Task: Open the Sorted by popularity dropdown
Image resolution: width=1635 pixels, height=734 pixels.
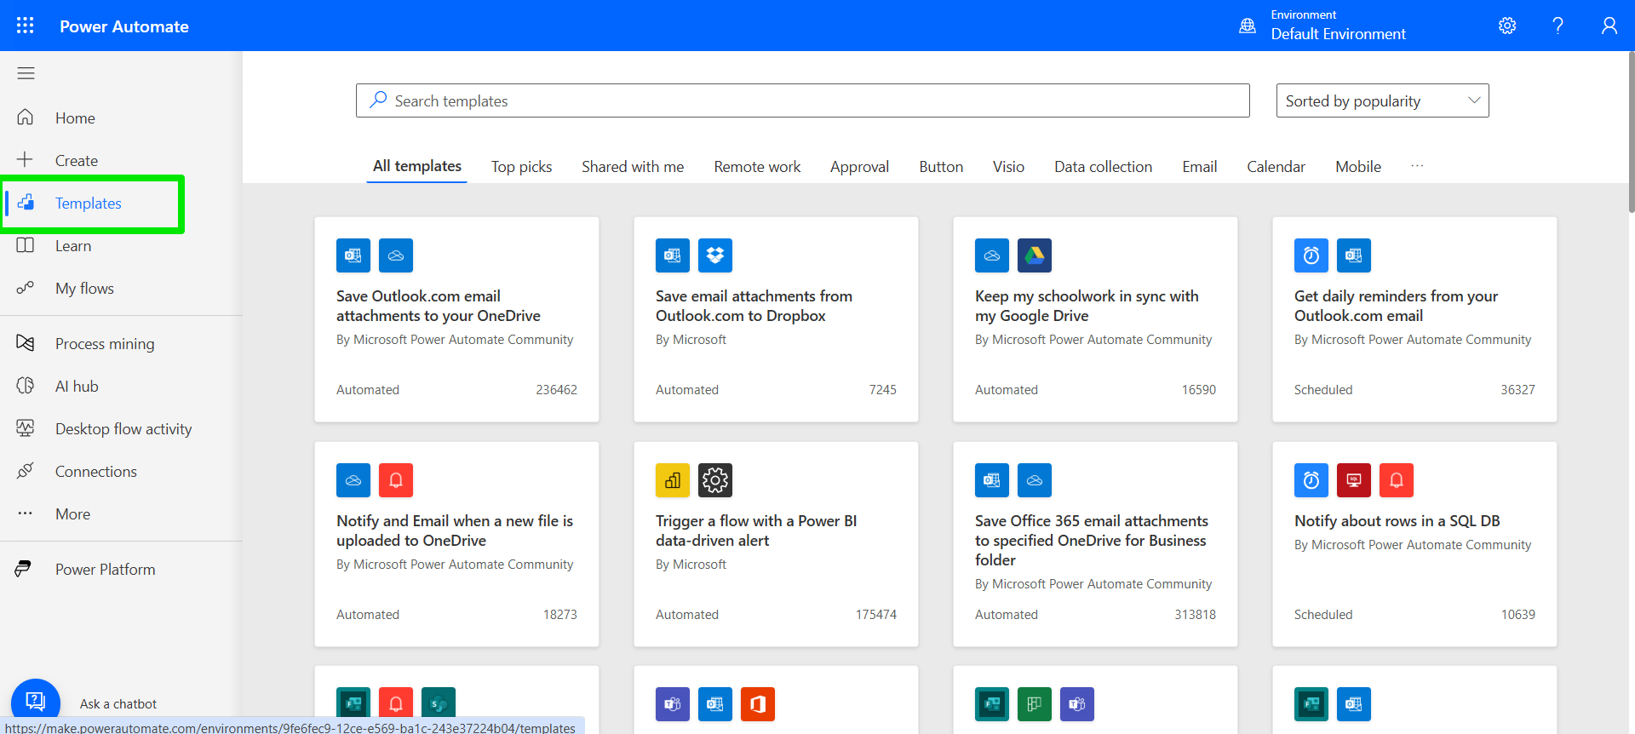Action: [1382, 100]
